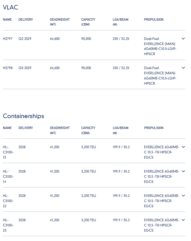Click the VLAC section heading

point(10,7)
